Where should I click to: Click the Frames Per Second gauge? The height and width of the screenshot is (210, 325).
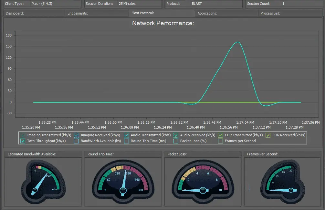pos(283,182)
